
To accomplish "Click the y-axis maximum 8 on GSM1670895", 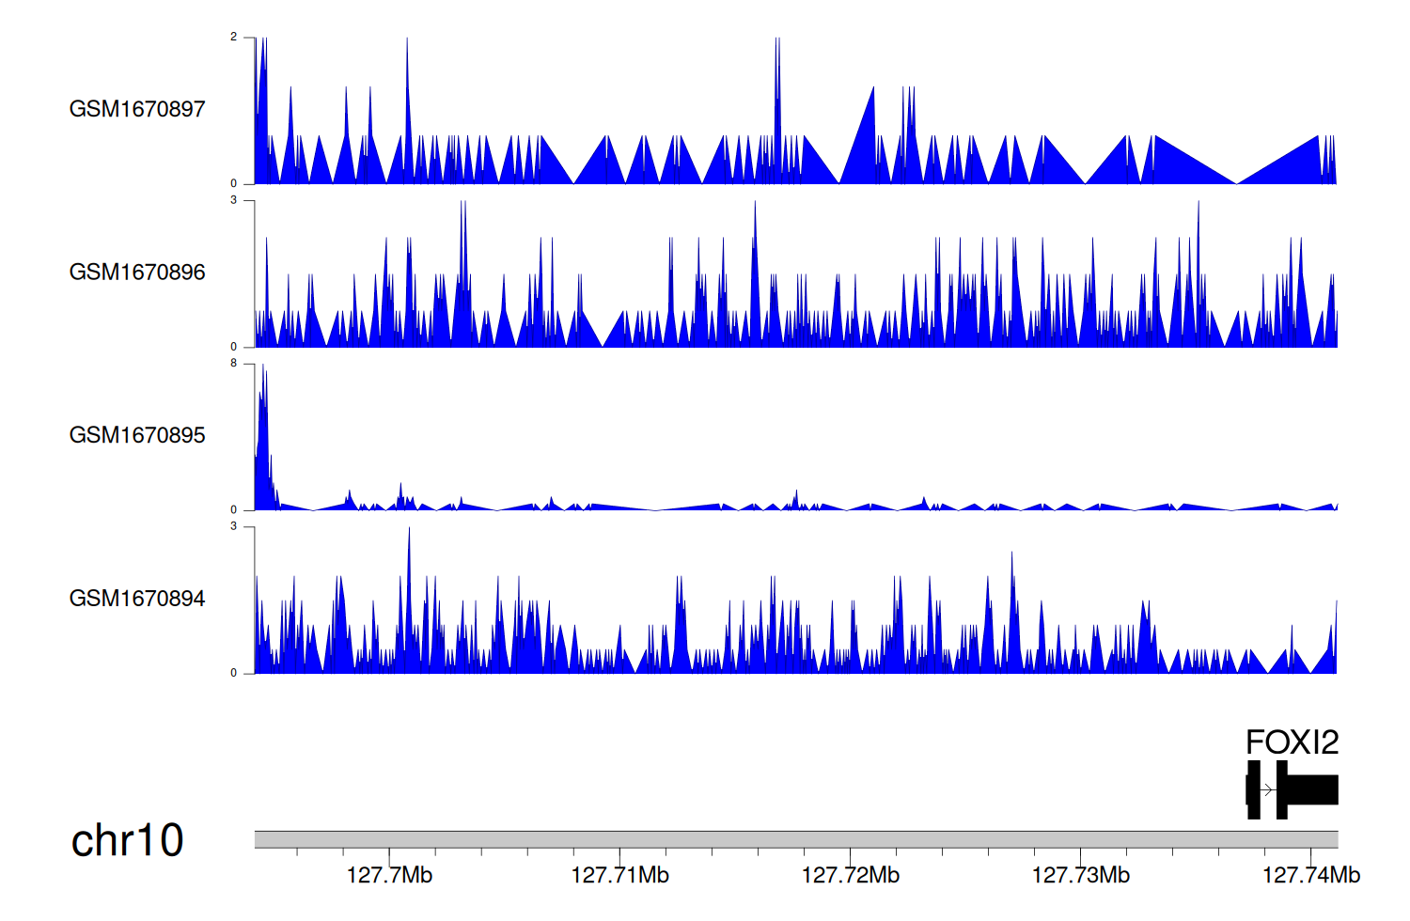I will [234, 364].
